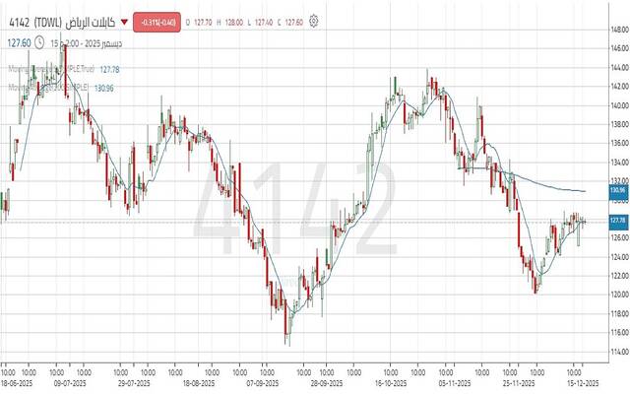630x394 pixels.
Task: Click the 127.78 price label on axis
Action: (x=617, y=220)
